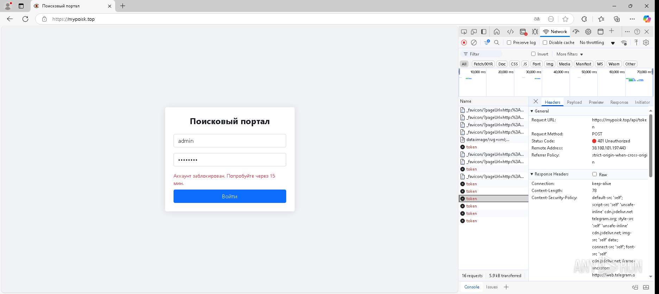The width and height of the screenshot is (659, 294).
Task: Select the Console drawer tab
Action: (x=472, y=287)
